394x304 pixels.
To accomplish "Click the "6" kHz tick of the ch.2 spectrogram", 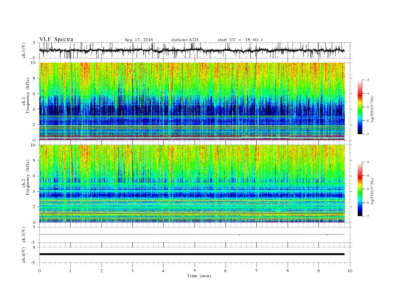I will 35,176.
